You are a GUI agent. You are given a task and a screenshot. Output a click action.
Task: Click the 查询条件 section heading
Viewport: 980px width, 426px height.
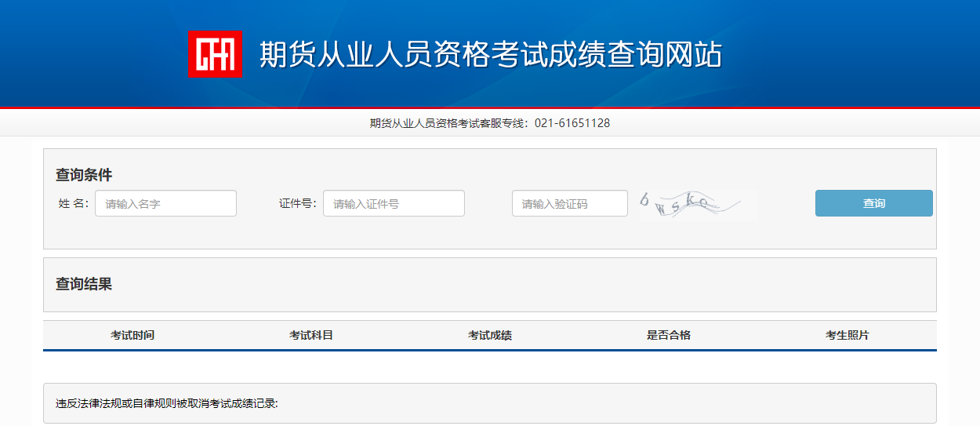pyautogui.click(x=84, y=175)
